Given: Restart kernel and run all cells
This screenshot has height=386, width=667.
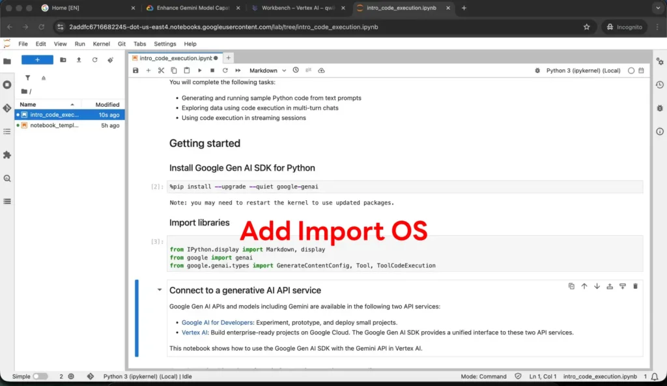Looking at the screenshot, I should pyautogui.click(x=238, y=70).
